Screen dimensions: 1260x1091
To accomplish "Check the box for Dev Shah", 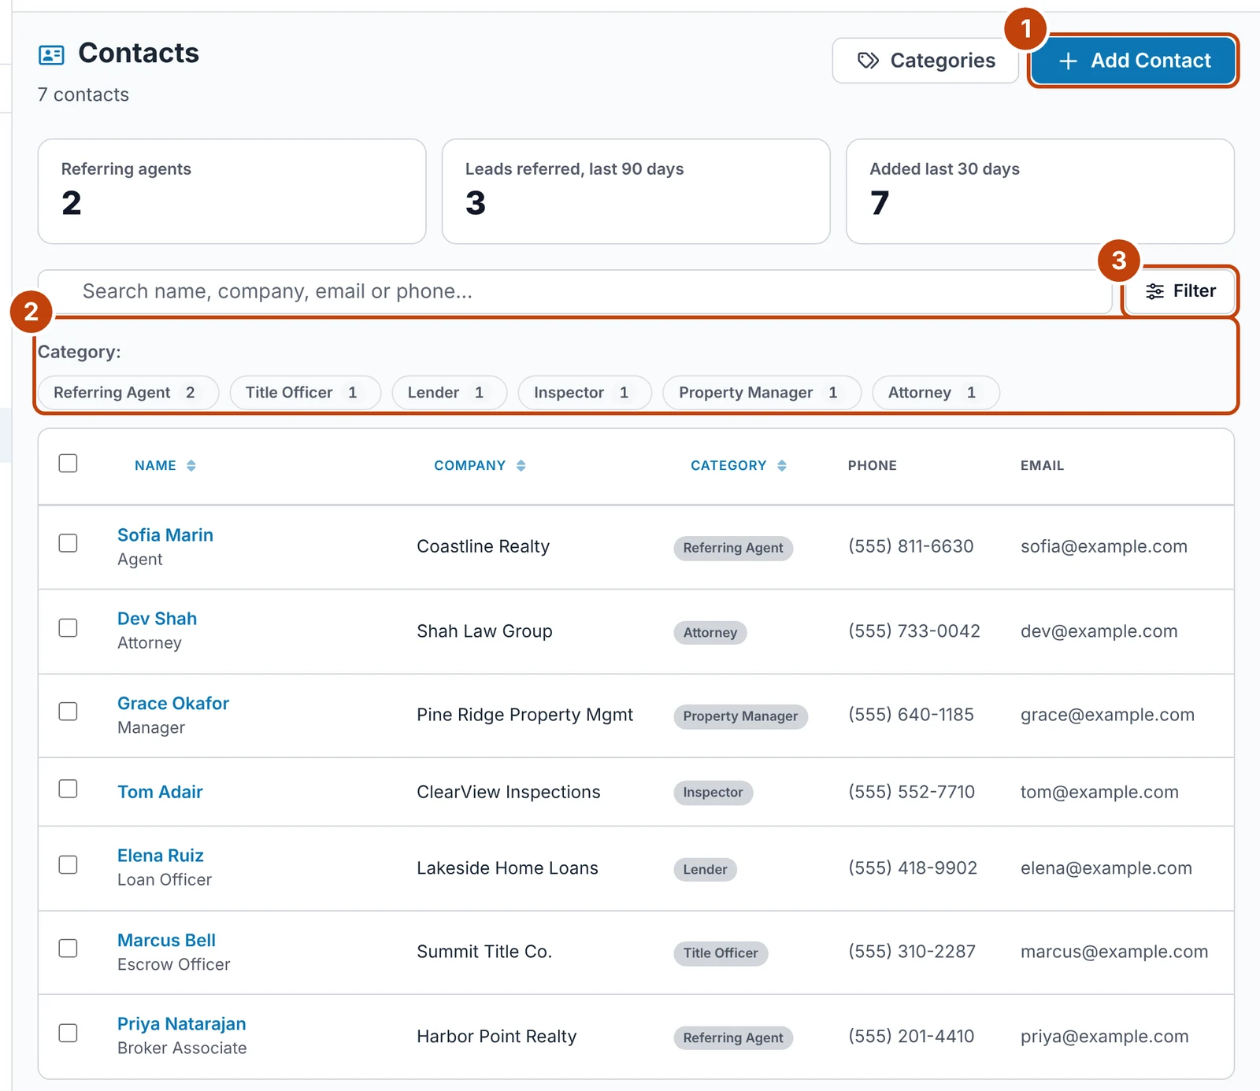I will click(x=69, y=627).
